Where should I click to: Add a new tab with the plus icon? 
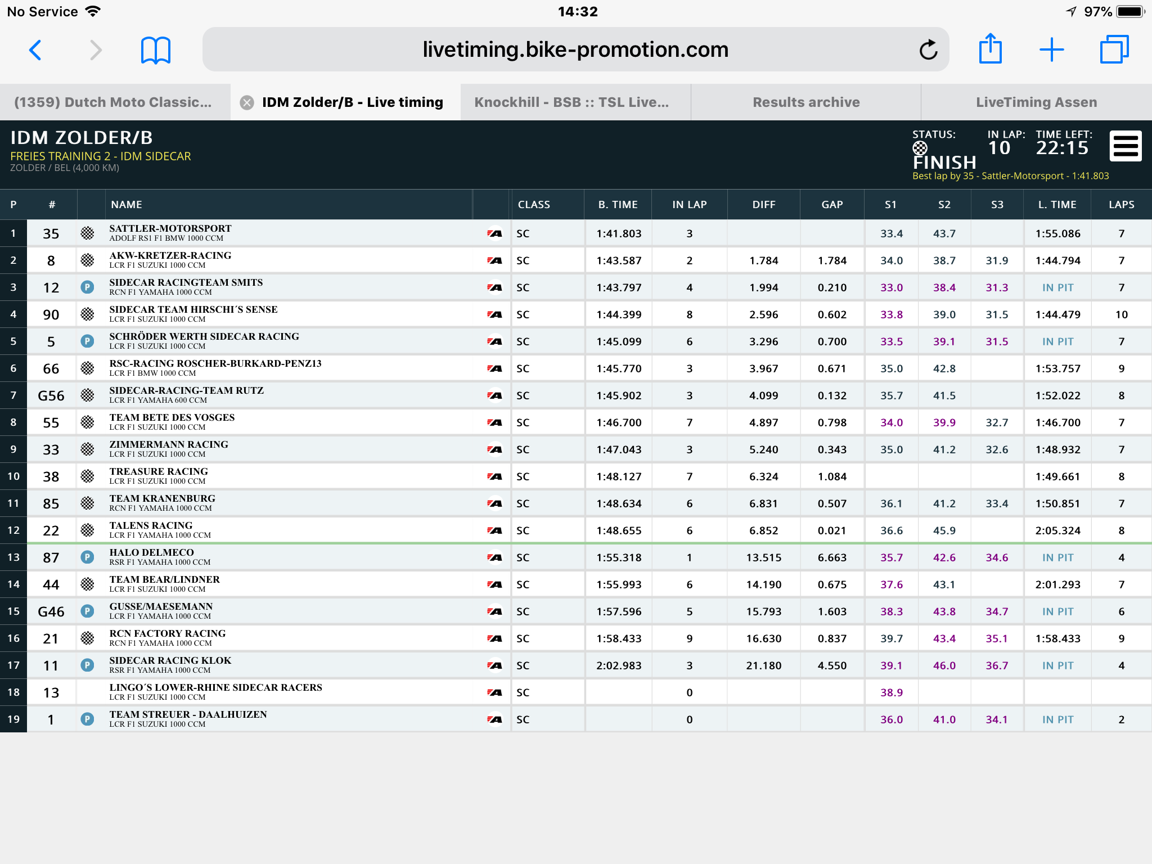click(x=1051, y=50)
